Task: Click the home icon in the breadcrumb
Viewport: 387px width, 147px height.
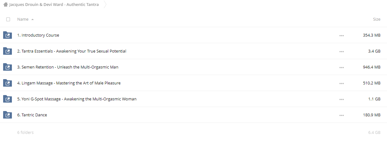Action: tap(5, 5)
